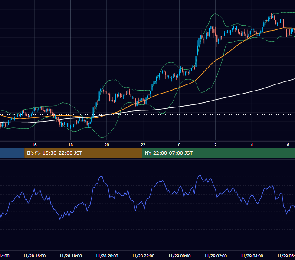Click the NY 22:00-07:00 JST session bar
The width and height of the screenshot is (295, 260).
pos(218,153)
